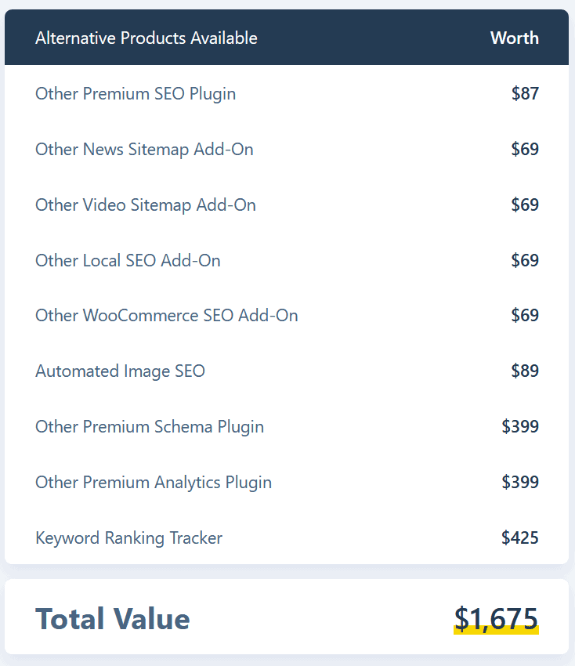
Task: Click the WooCommerce SEO $69 price
Action: point(525,315)
